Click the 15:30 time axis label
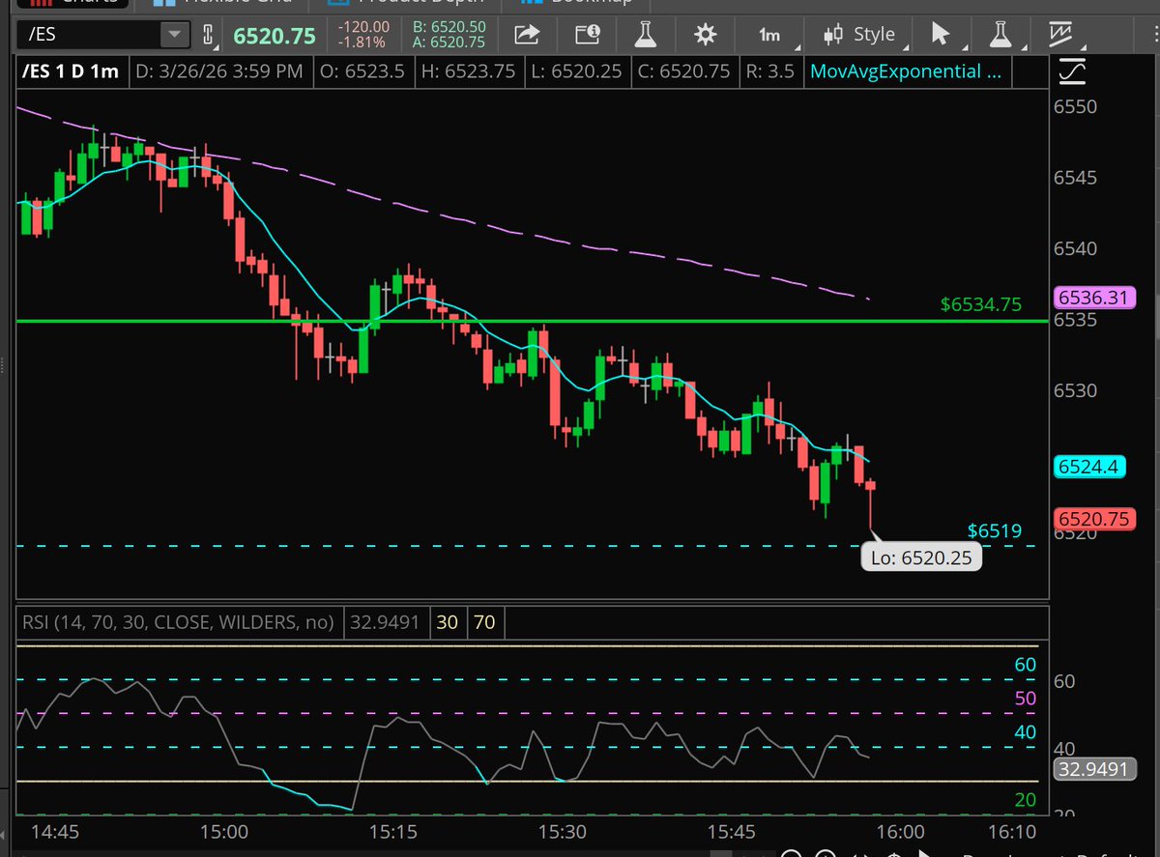Image resolution: width=1160 pixels, height=857 pixels. [564, 832]
